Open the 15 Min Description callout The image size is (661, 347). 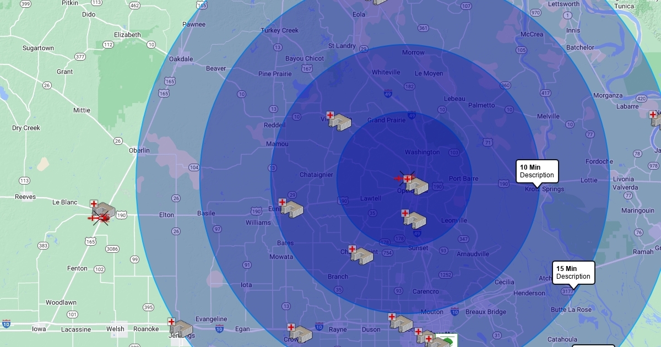[573, 273]
